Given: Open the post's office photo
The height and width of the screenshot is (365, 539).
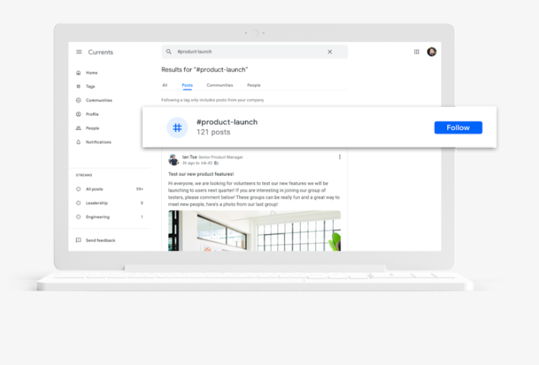Looking at the screenshot, I should click(254, 231).
